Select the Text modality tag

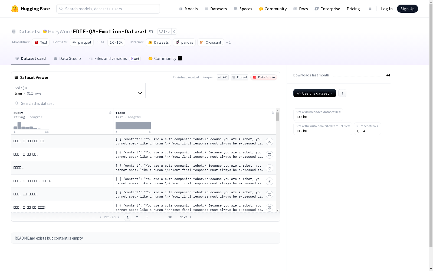coord(41,42)
